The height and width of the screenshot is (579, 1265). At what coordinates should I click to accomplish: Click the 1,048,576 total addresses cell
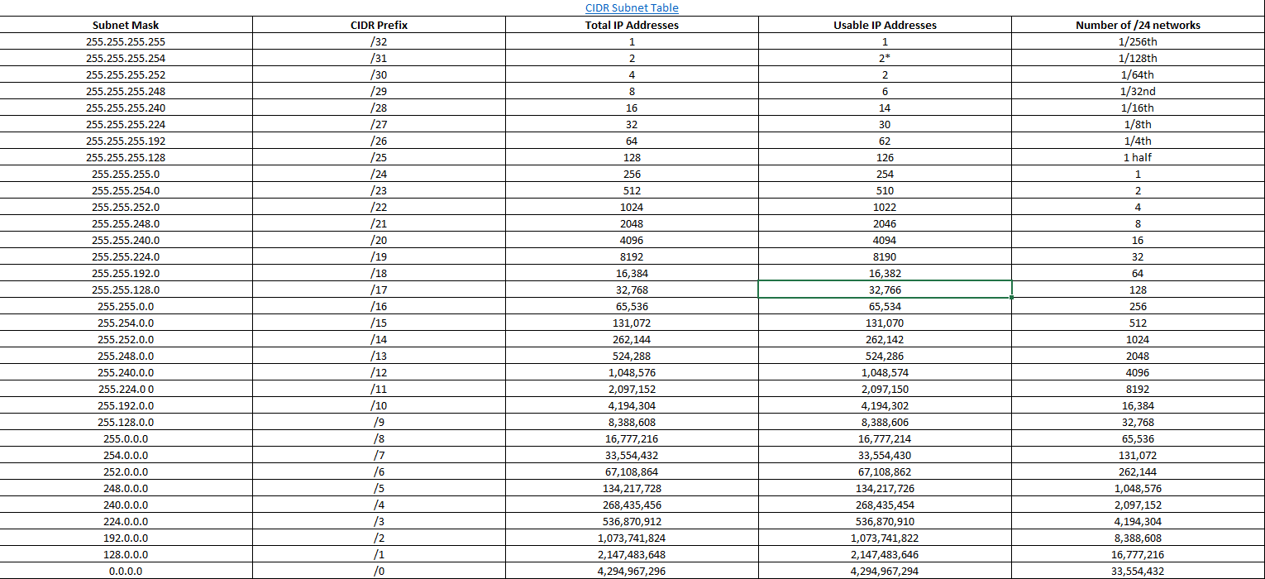632,372
